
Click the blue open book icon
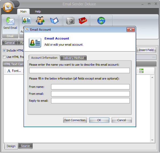pyautogui.click(x=54, y=21)
